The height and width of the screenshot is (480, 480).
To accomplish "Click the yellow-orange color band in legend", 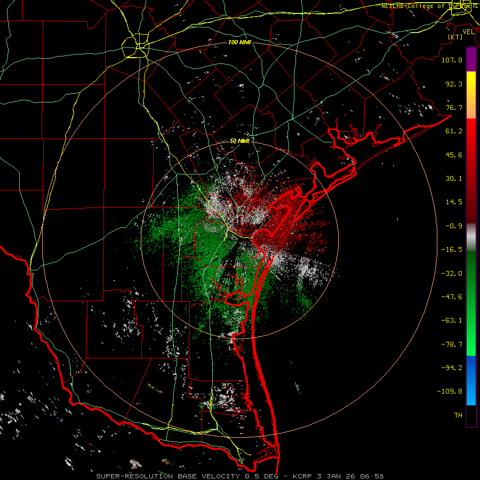I will pyautogui.click(x=471, y=95).
